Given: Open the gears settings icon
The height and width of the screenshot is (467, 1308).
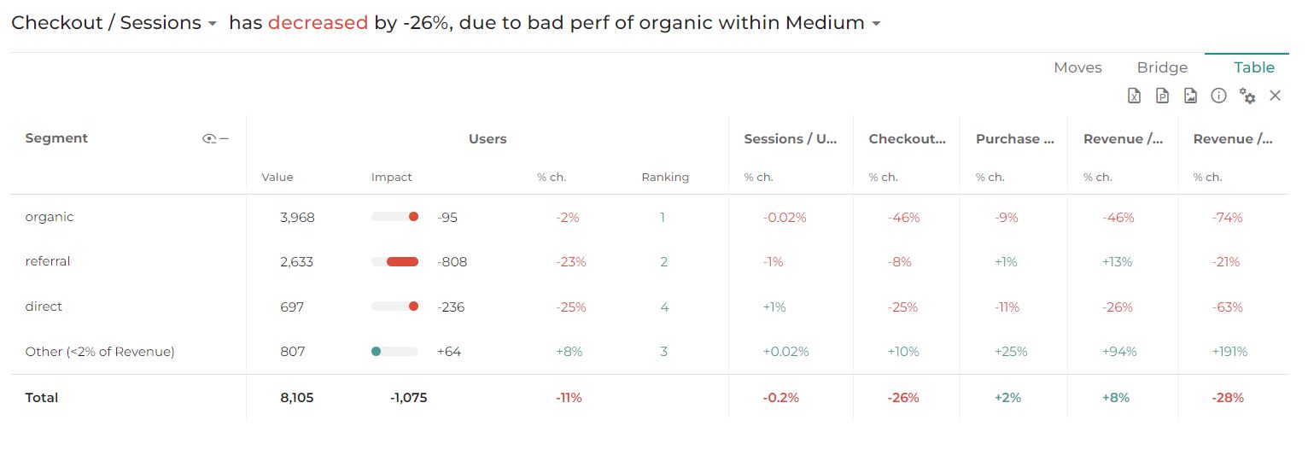Looking at the screenshot, I should tap(1247, 96).
